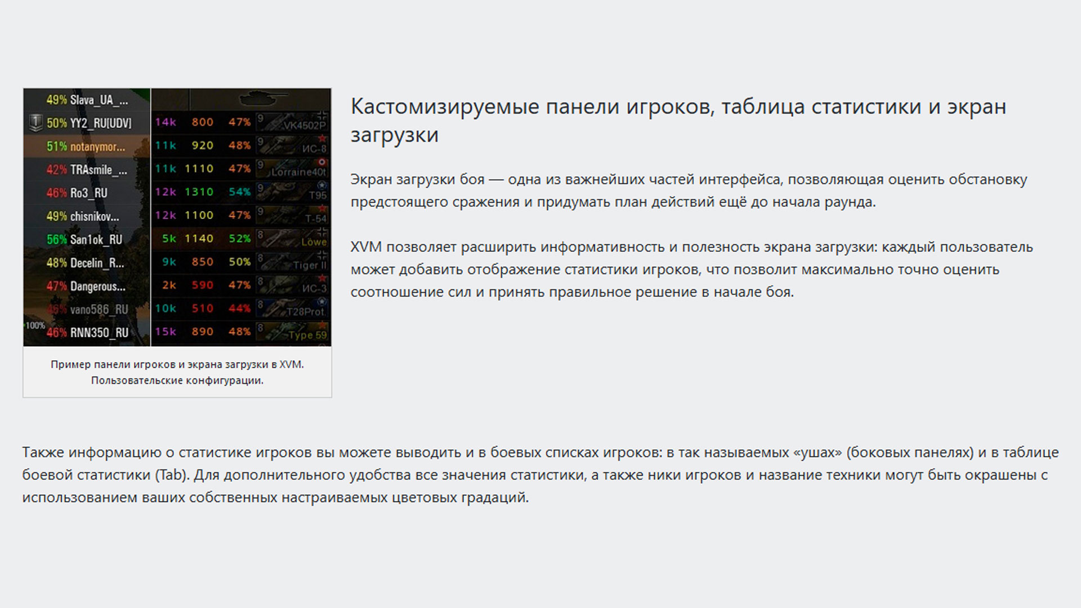Click the caption 'Пример панели игроков и экрана загрузки в XVM.'
The height and width of the screenshot is (608, 1081).
coord(177,364)
